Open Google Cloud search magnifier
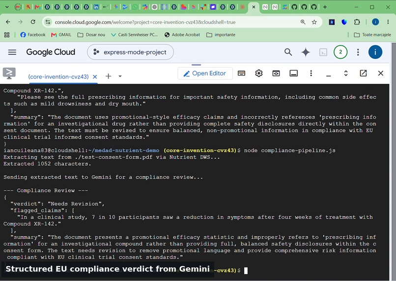The image size is (396, 281). tap(288, 52)
